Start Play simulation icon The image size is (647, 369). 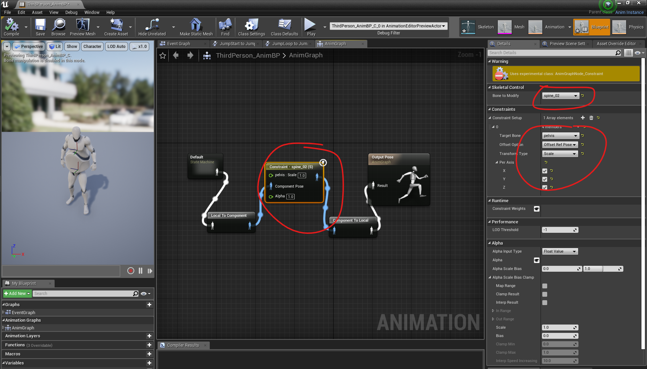pyautogui.click(x=311, y=27)
